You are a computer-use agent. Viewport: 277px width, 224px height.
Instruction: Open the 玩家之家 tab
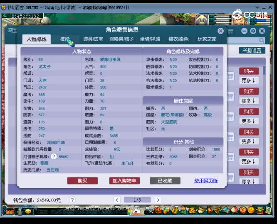(207, 39)
